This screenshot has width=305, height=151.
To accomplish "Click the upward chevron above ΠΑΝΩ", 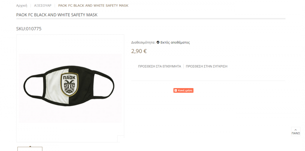I will pyautogui.click(x=296, y=130).
